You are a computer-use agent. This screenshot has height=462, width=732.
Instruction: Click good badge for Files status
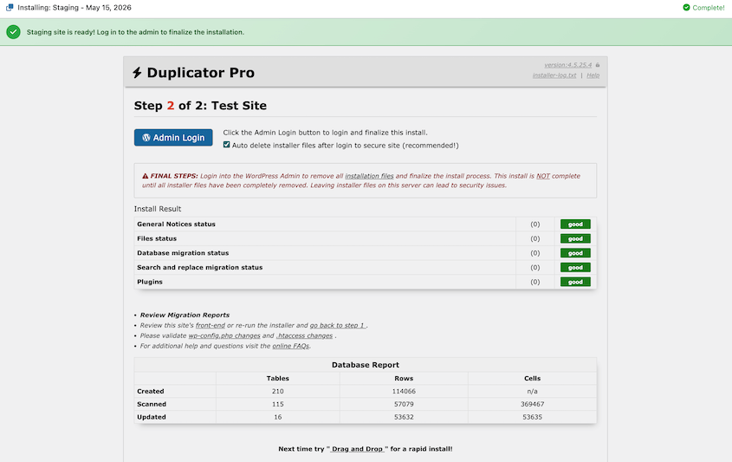[575, 238]
